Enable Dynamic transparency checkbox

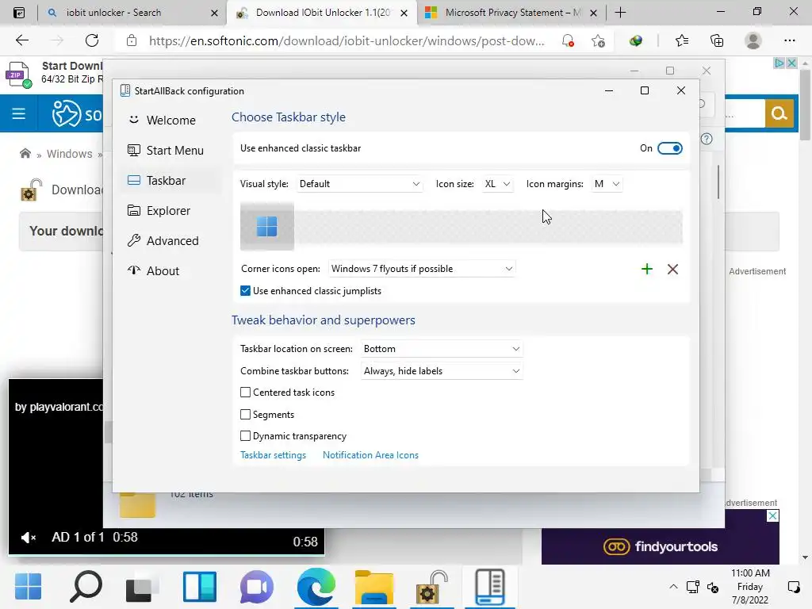(246, 436)
